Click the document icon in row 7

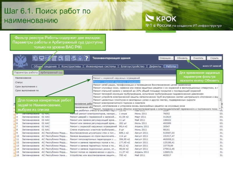pyautogui.click(x=15, y=126)
